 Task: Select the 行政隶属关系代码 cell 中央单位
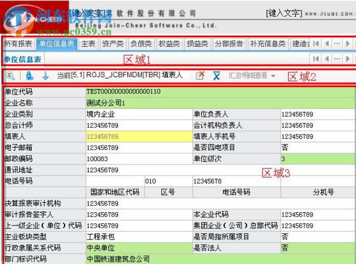[139, 248]
